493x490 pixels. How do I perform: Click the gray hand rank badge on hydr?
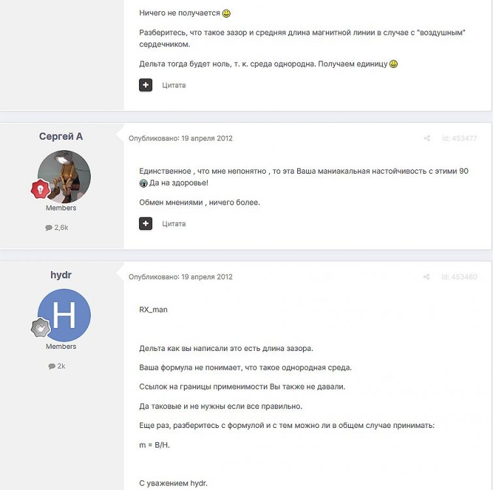click(x=40, y=327)
